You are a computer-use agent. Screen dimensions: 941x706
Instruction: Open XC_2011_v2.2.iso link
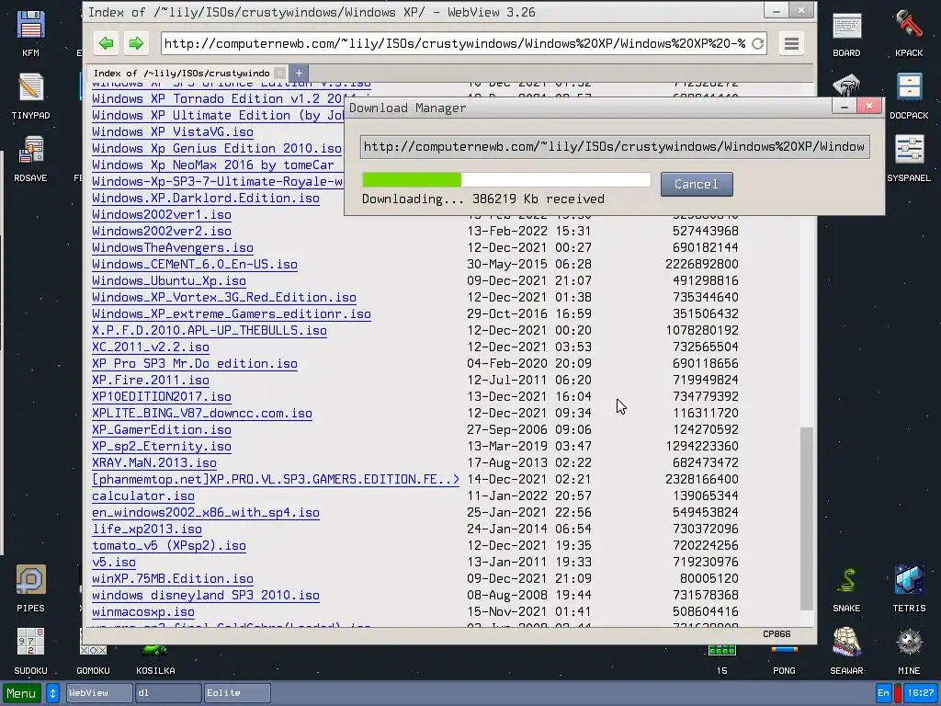151,347
